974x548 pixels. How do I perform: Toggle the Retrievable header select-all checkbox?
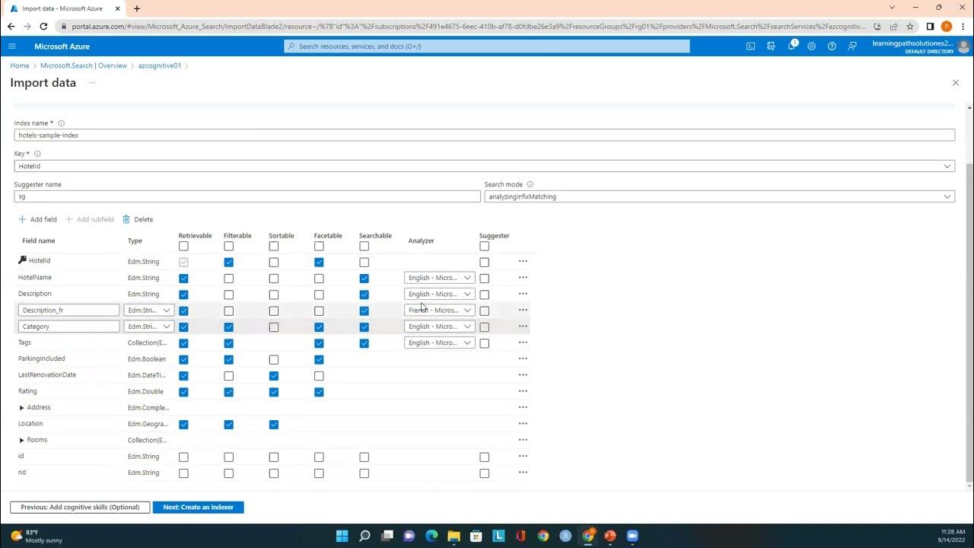click(x=183, y=247)
